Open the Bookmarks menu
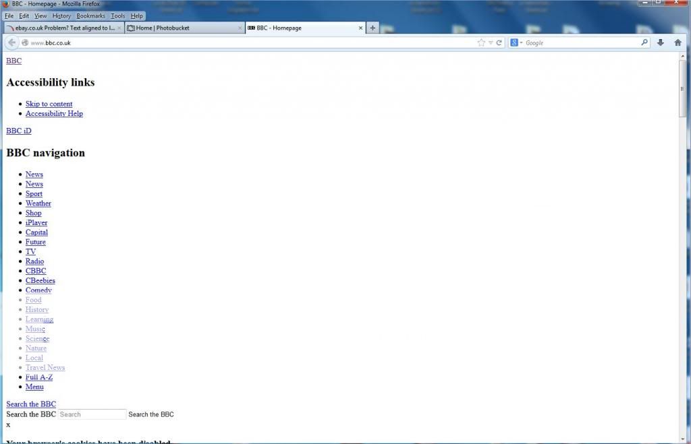Image resolution: width=691 pixels, height=444 pixels. (x=90, y=15)
